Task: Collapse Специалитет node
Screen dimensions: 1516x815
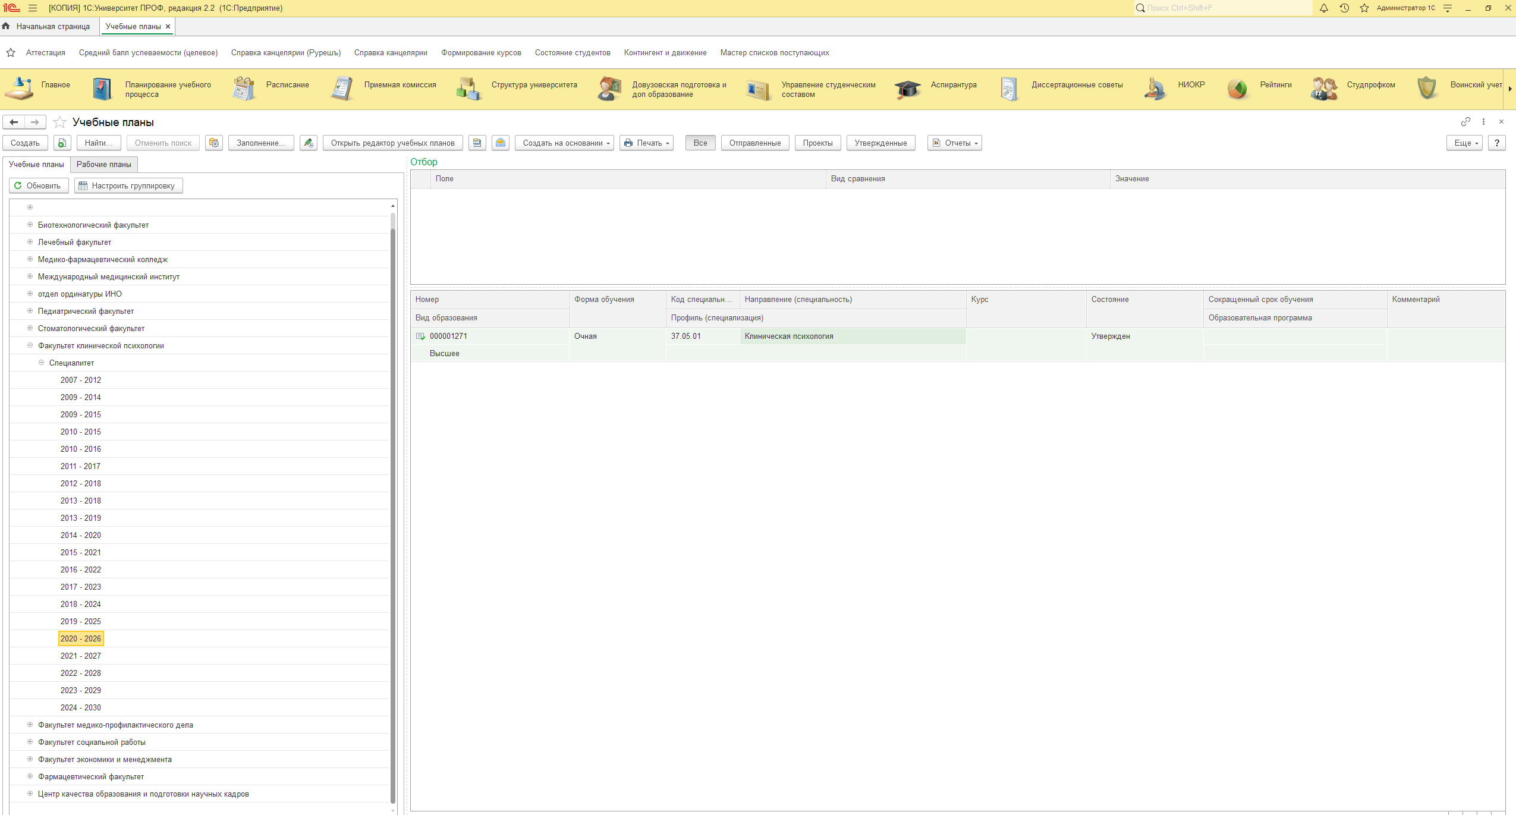Action: coord(41,363)
